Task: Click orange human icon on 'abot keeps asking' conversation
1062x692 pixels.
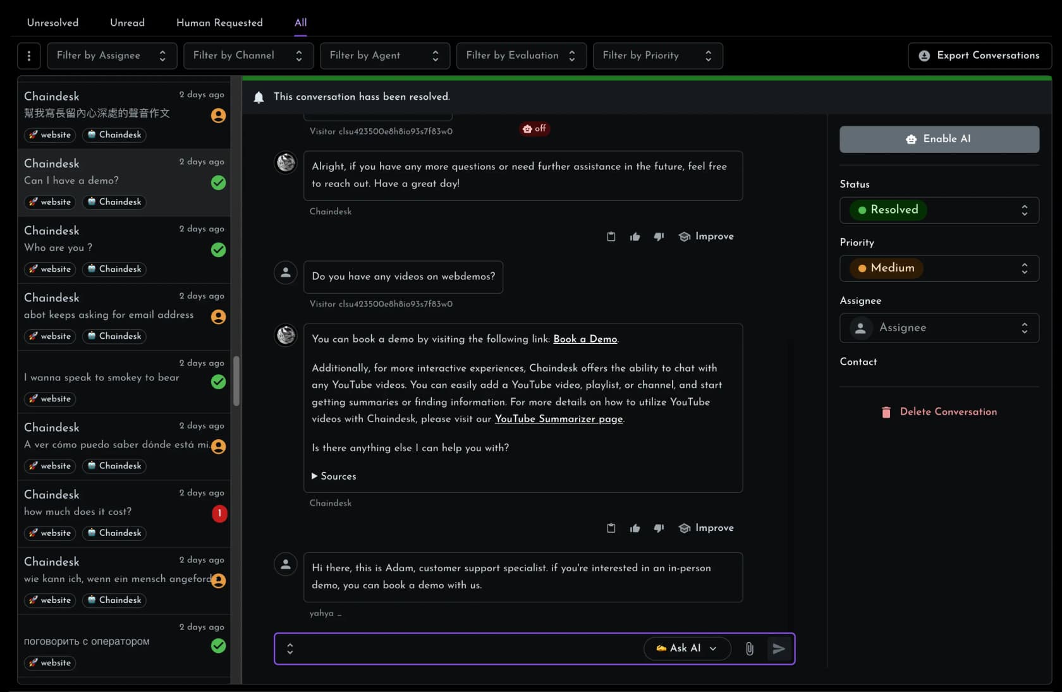Action: [x=218, y=317]
